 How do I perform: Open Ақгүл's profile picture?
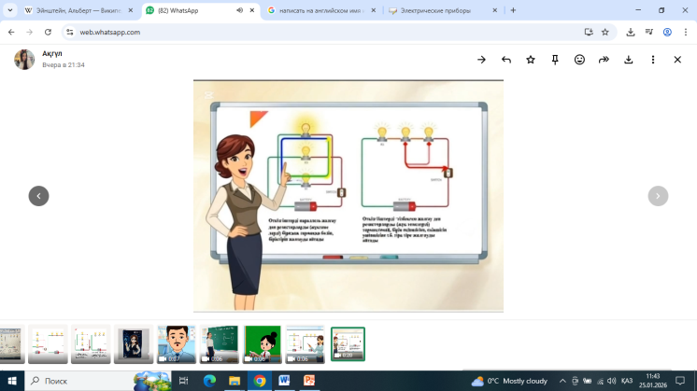tap(24, 59)
